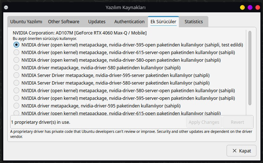The image size is (263, 163).
Task: Pick nvidia-driver-580-server-open radio button
Action: 16,90
